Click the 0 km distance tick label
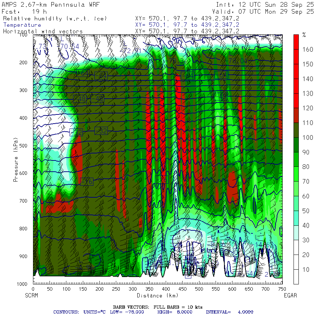Screen dimensions: 316x316 [33, 289]
